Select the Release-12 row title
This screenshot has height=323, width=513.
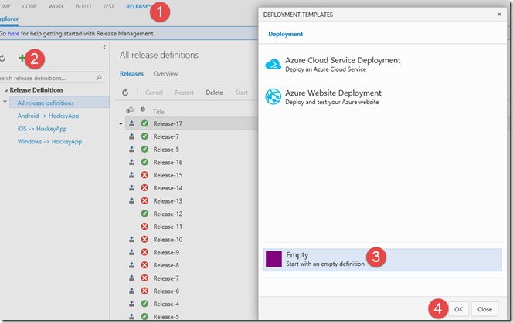[168, 214]
